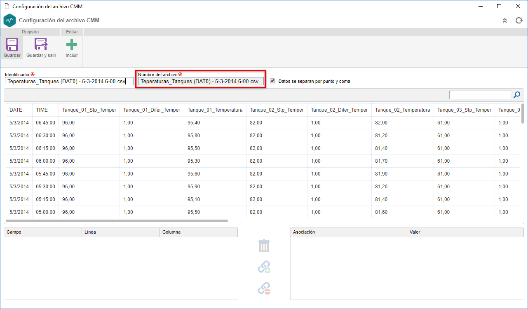Viewport: 528px width, 309px height.
Task: Click the Asociación column header
Action: coord(349,232)
